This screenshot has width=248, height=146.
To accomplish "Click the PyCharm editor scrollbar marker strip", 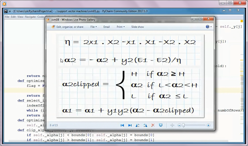I will 242,81.
